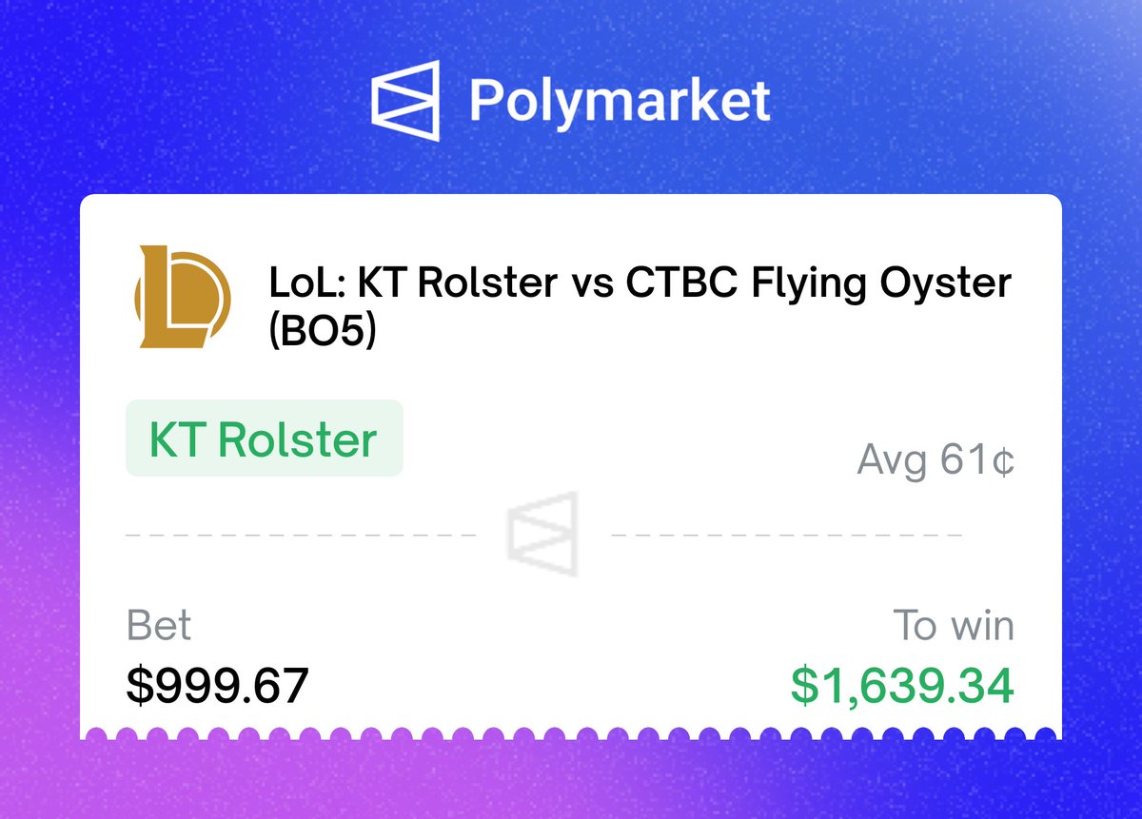Click the $999.67 bet amount
Viewport: 1142px width, 819px height.
click(x=218, y=685)
